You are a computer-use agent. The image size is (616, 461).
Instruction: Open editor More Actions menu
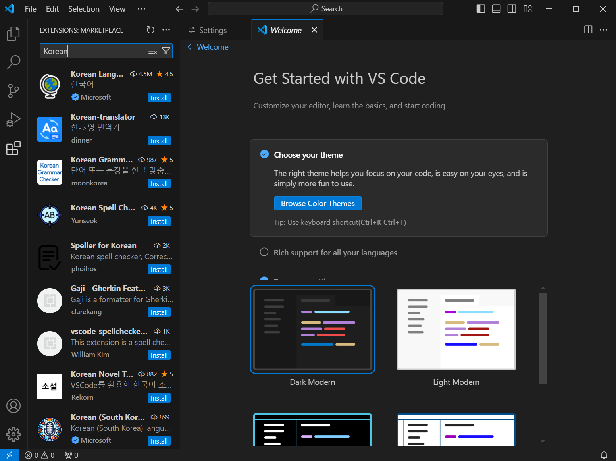pyautogui.click(x=604, y=30)
